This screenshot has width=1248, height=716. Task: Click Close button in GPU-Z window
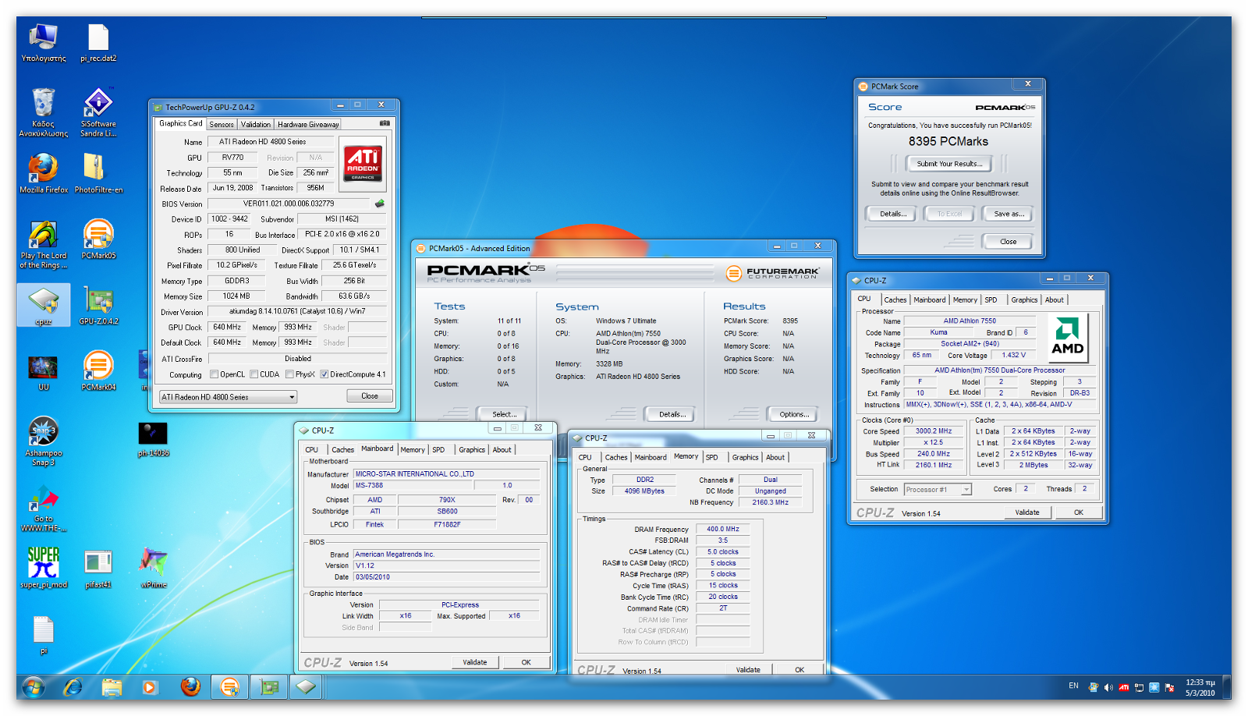(370, 396)
